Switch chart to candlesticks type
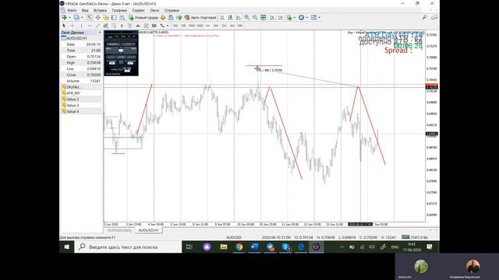 [230, 17]
